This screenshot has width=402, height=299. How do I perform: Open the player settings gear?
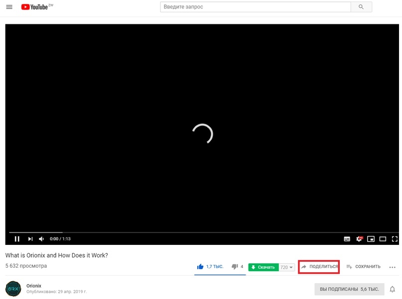tap(359, 239)
